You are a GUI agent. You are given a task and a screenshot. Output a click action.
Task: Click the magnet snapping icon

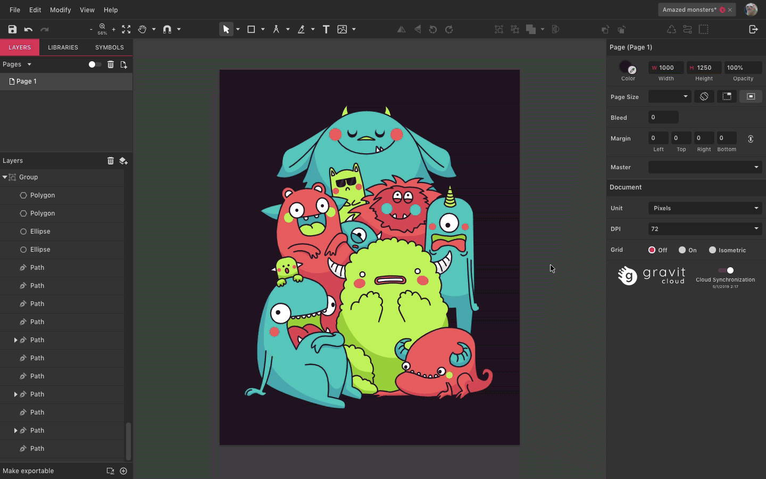[167, 29]
